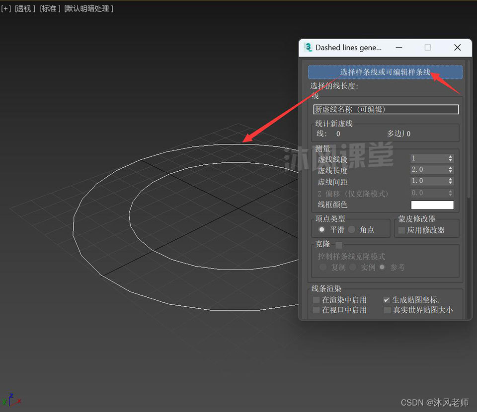Minimize the Dashed lines generator dialog

pyautogui.click(x=399, y=47)
